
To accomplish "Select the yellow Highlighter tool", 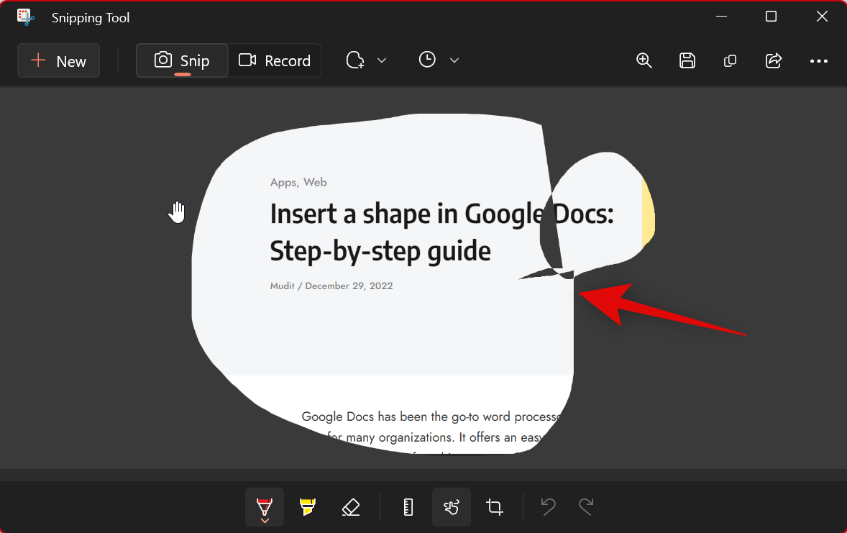I will point(308,507).
